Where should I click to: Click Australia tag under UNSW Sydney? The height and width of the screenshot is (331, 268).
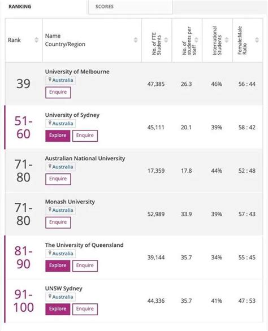click(x=60, y=297)
